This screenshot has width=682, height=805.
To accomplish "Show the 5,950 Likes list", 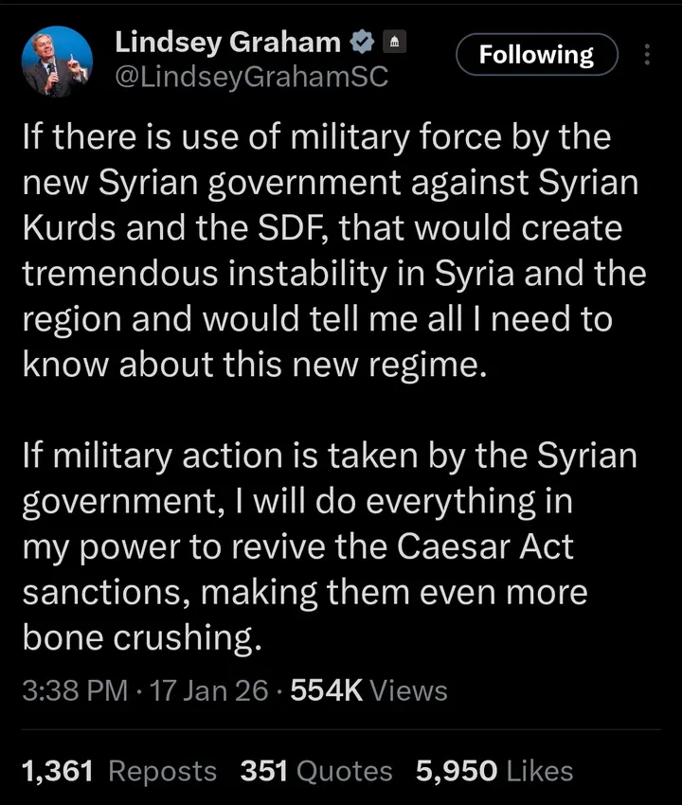I will (494, 771).
